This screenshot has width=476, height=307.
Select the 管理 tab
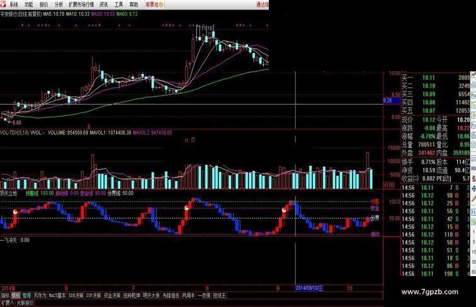click(26, 295)
